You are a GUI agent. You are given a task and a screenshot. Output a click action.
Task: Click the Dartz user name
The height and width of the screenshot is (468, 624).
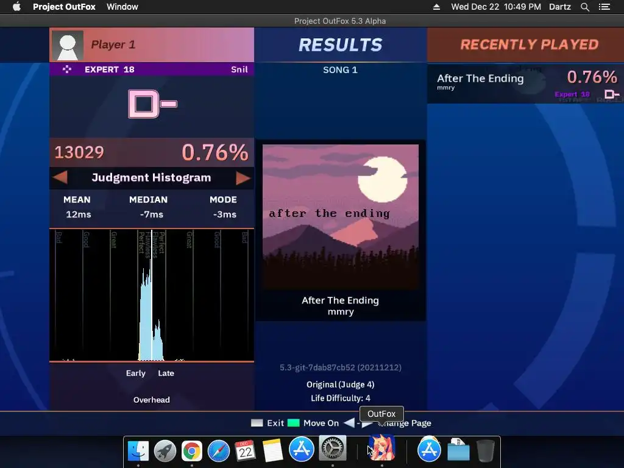pos(559,7)
